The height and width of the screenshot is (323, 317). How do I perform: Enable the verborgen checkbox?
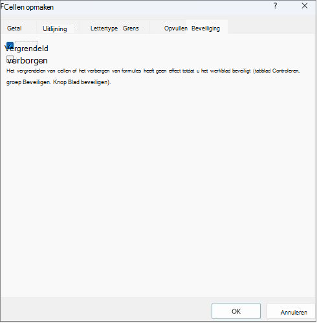pyautogui.click(x=10, y=59)
